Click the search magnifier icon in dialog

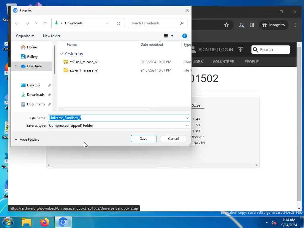tap(182, 23)
